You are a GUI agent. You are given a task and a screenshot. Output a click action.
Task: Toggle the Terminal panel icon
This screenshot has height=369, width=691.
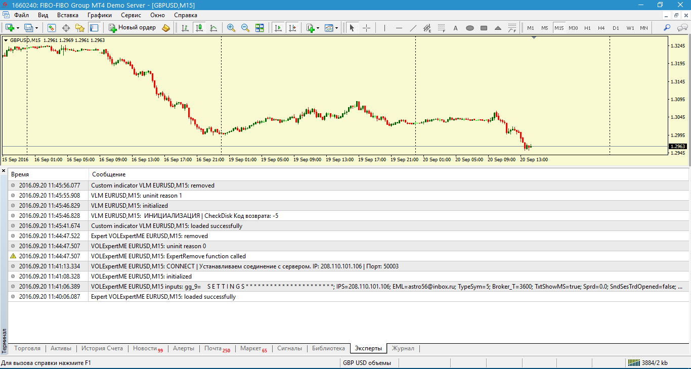[94, 28]
